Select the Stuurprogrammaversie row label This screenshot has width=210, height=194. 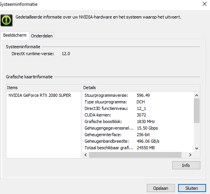[x=106, y=95]
